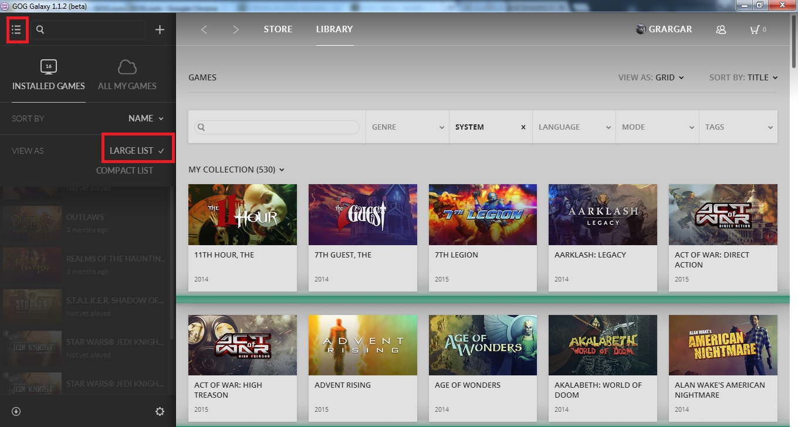Focus the sidebar search field

pyautogui.click(x=89, y=29)
